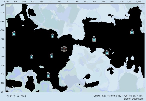Click the -368 label on the left axis
The image size is (146, 101).
pyautogui.click(x=3, y=30)
